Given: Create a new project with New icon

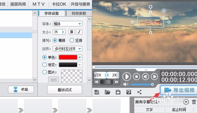Looking at the screenshot, I should tap(97, 92).
